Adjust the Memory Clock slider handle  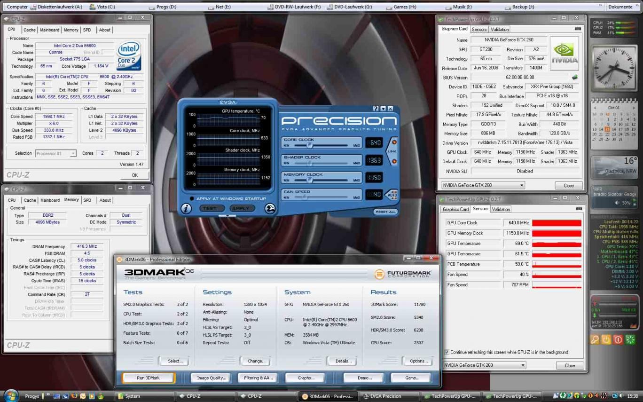click(310, 181)
